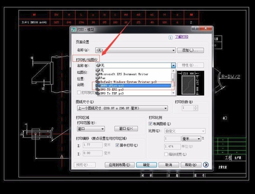Toggle the 布满图纸 checkbox
Viewport: 255px width, 194px height.
150,124
